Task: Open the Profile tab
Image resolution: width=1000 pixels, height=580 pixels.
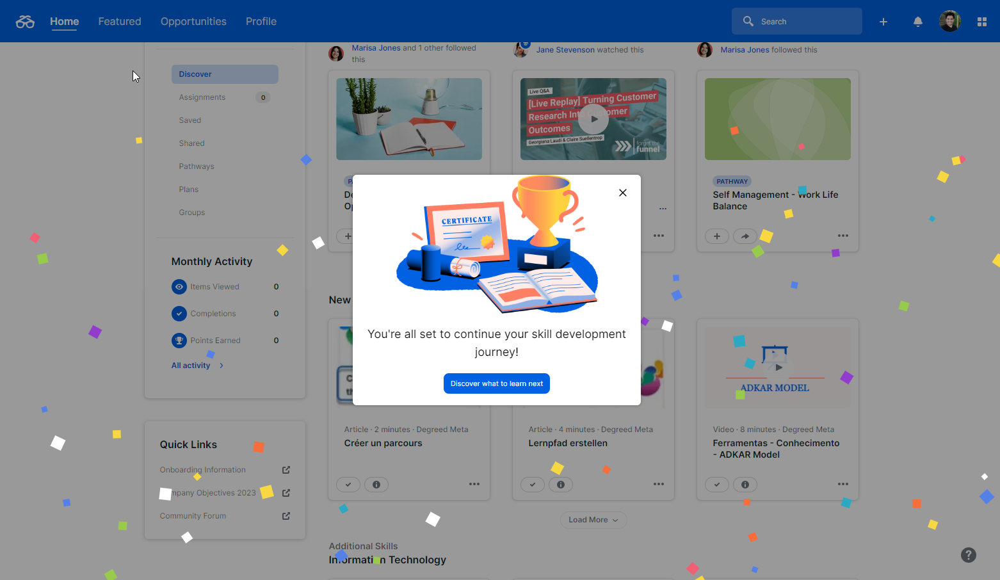Action: click(x=261, y=22)
